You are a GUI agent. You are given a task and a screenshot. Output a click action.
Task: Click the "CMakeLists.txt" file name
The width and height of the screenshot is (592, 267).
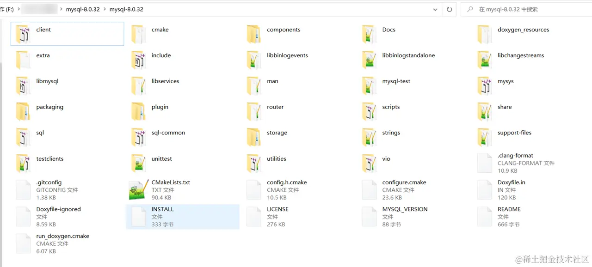(171, 182)
